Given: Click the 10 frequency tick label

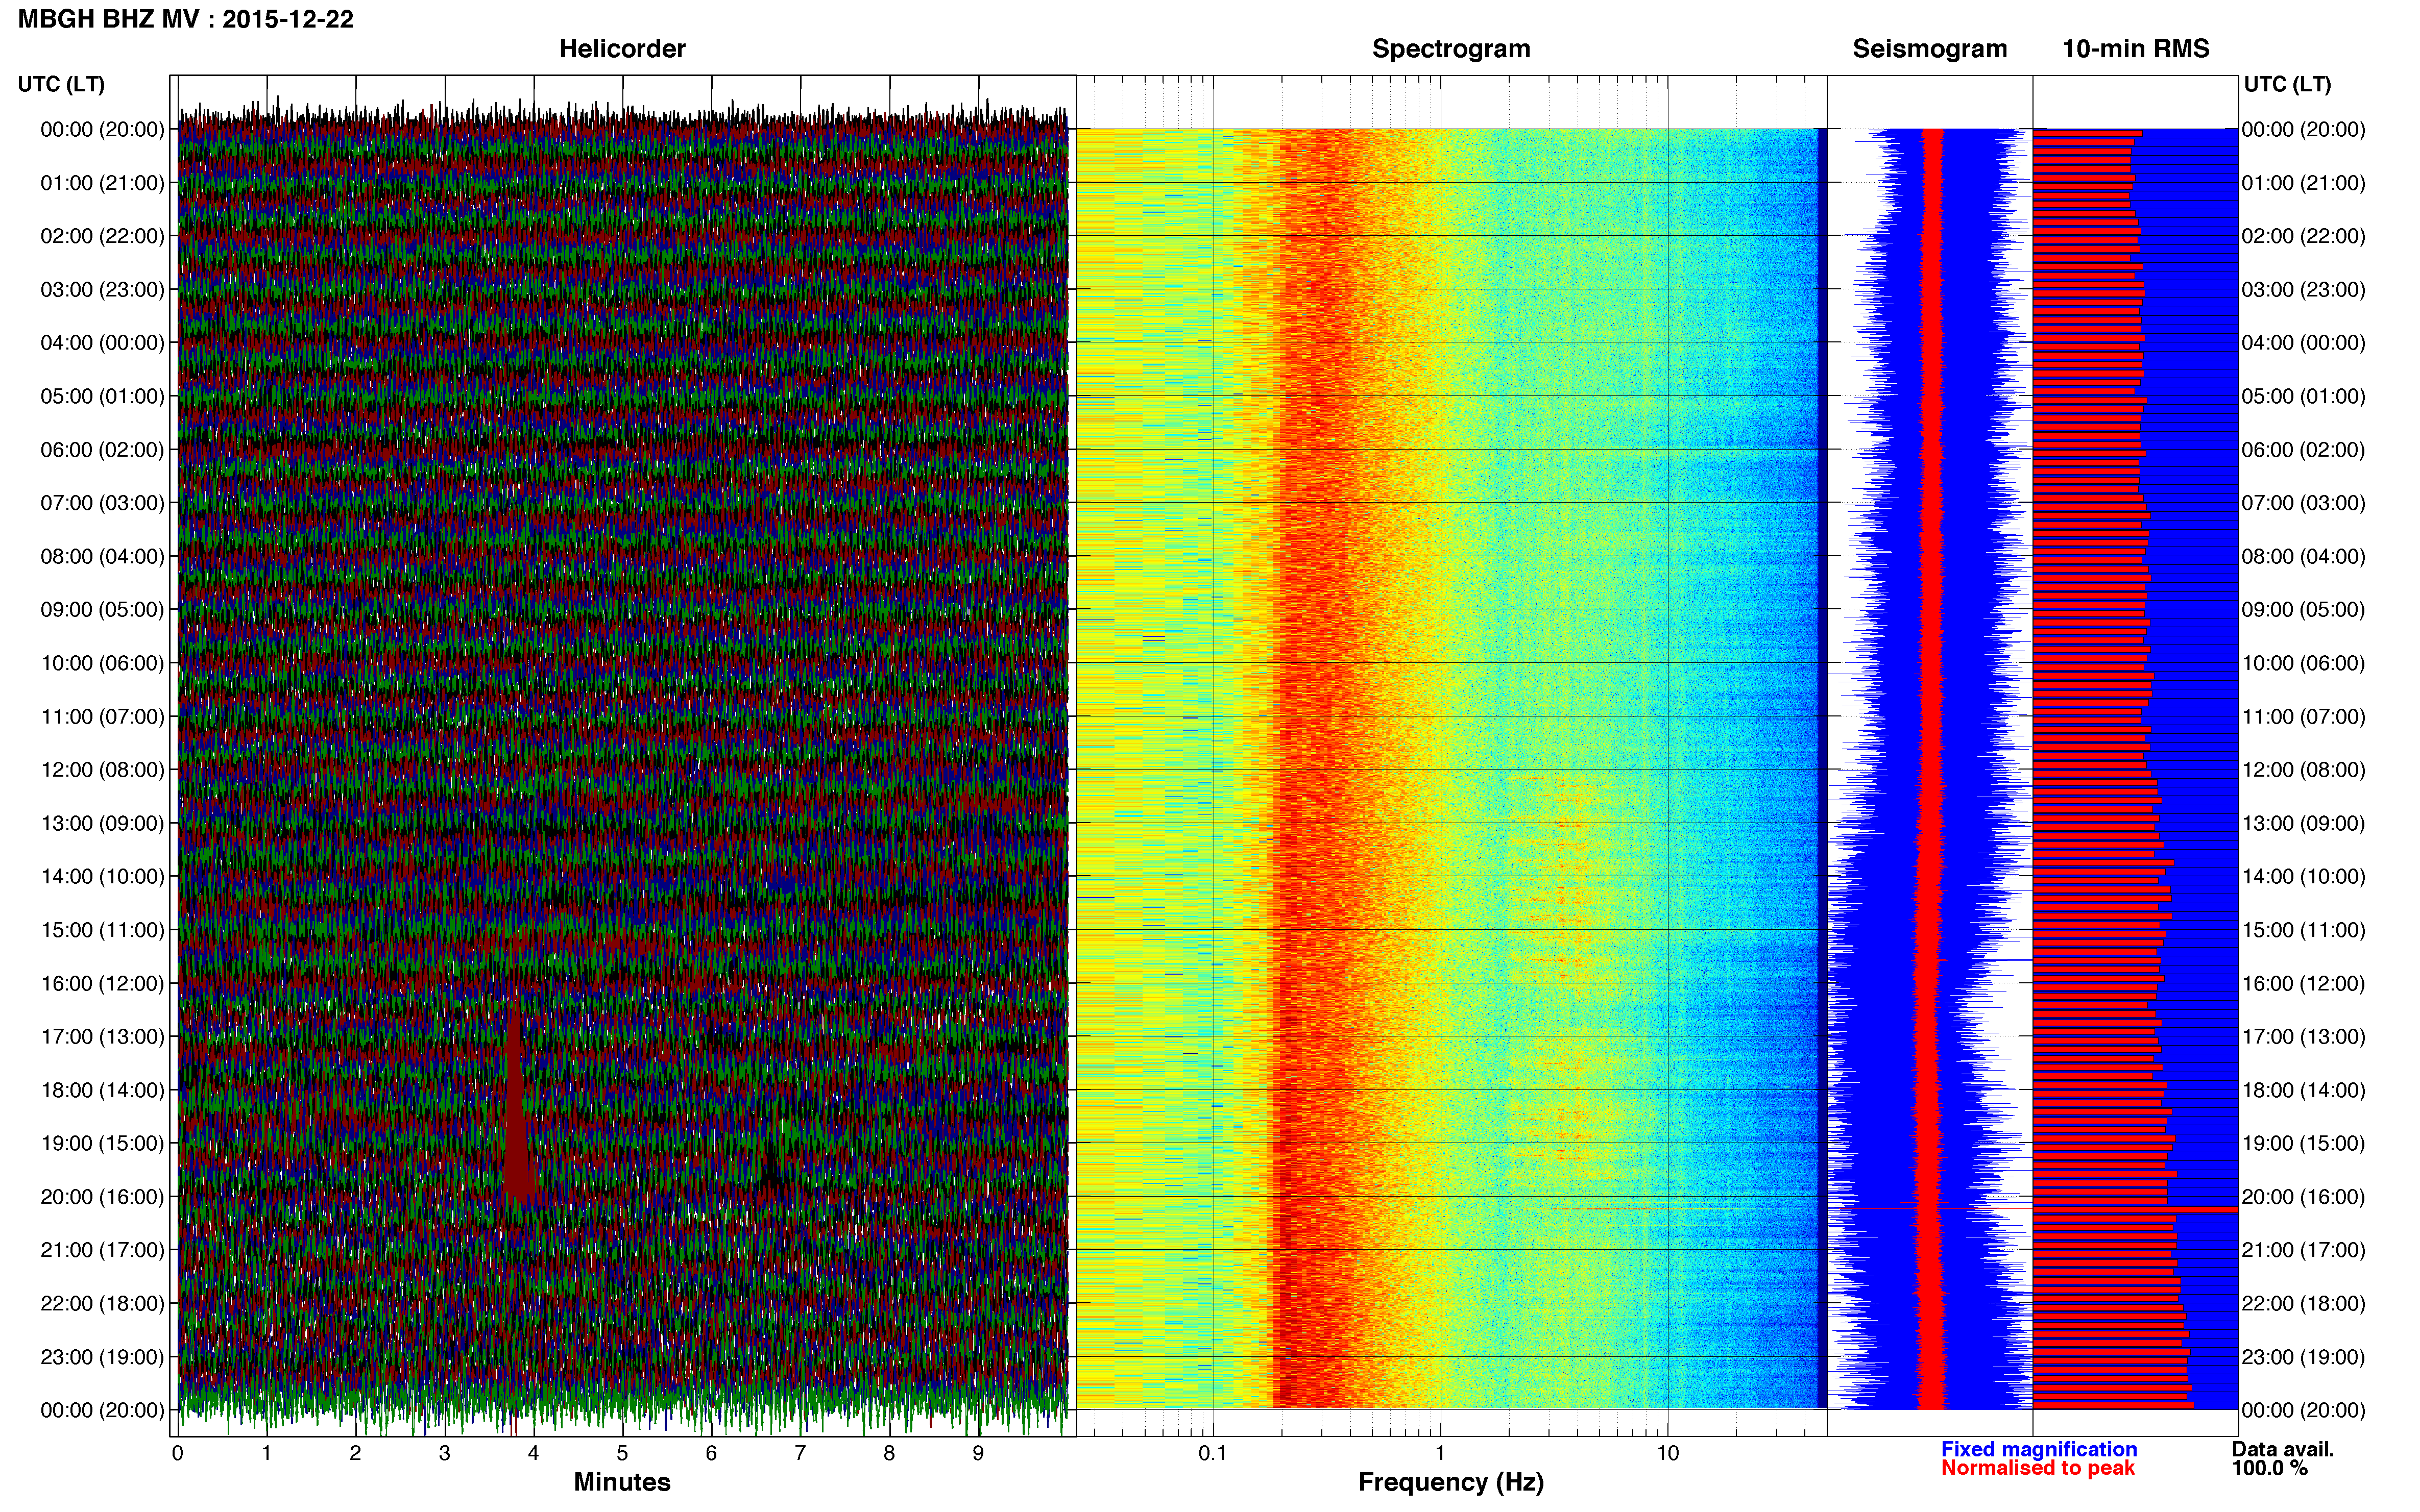Looking at the screenshot, I should tap(1667, 1453).
